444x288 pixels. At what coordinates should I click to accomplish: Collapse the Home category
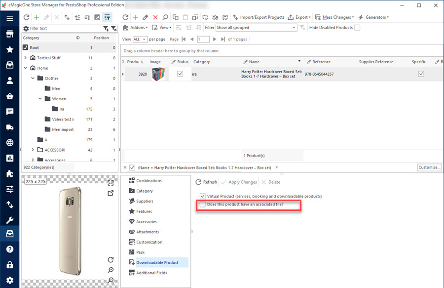tap(26, 68)
